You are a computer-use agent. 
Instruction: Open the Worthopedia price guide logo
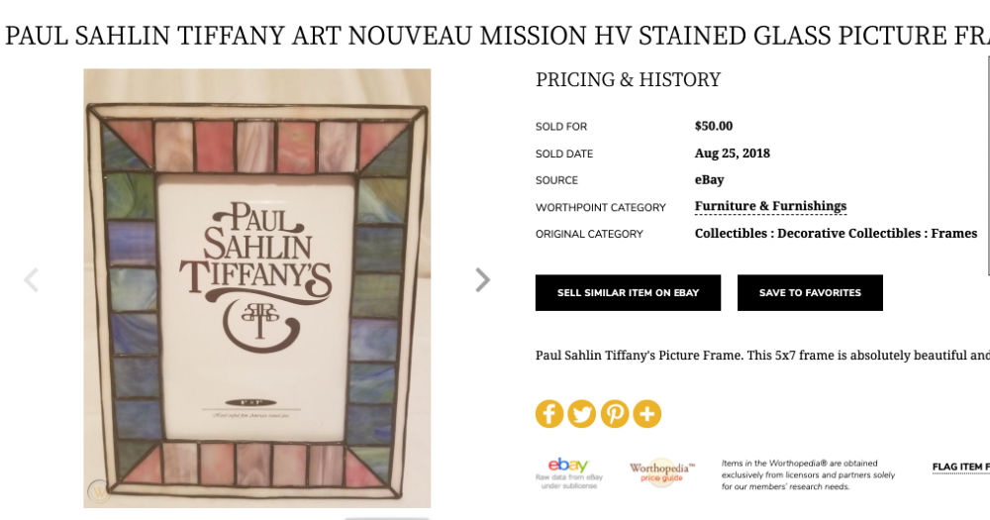(661, 471)
